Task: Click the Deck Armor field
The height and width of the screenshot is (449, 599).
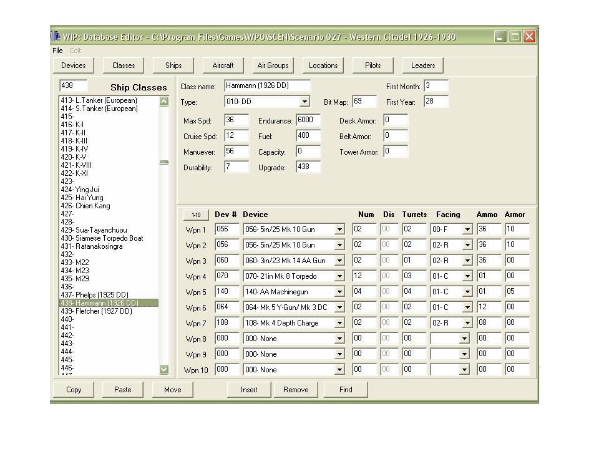Action: point(396,120)
